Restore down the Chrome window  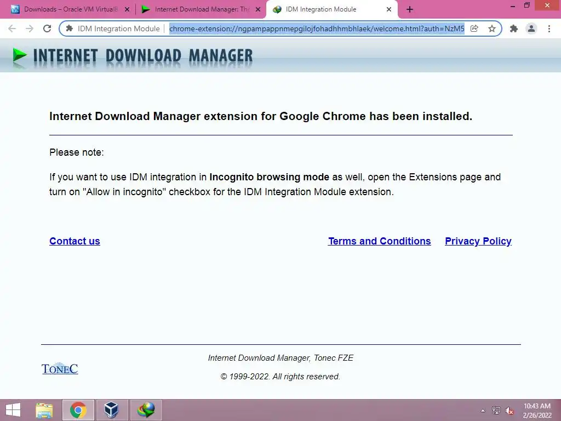coord(527,5)
